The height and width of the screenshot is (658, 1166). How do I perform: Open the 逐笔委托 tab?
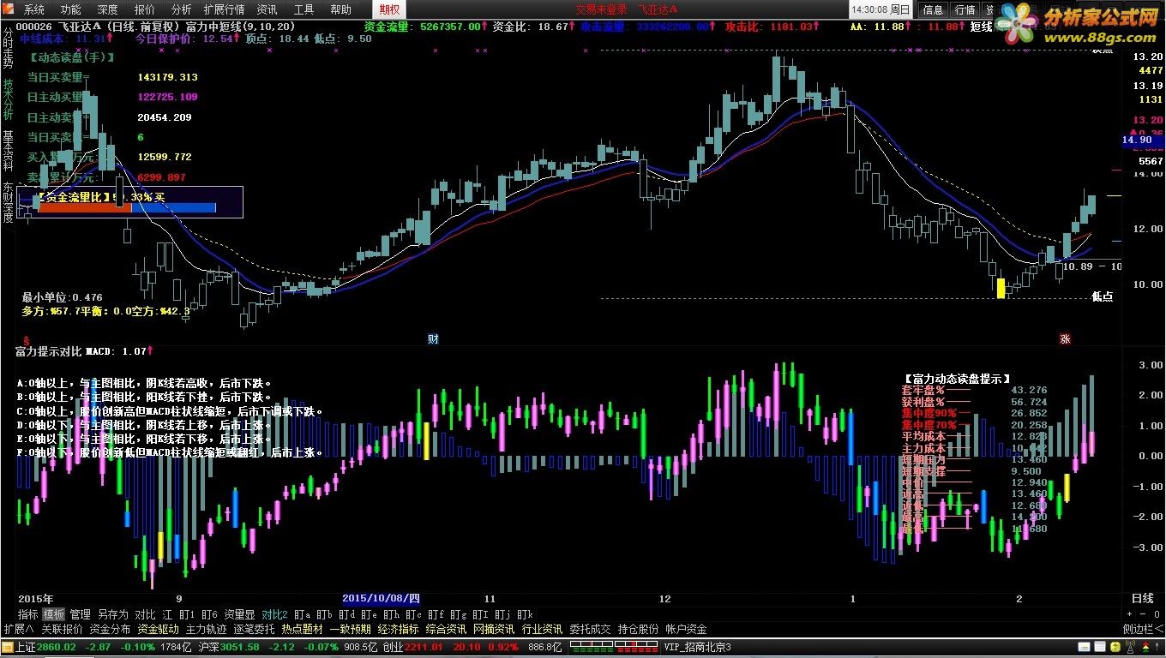(x=254, y=629)
